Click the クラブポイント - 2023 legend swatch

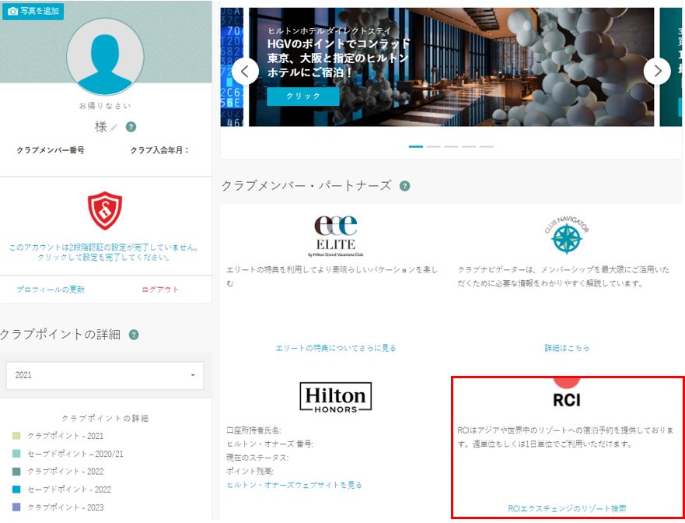pos(16,507)
